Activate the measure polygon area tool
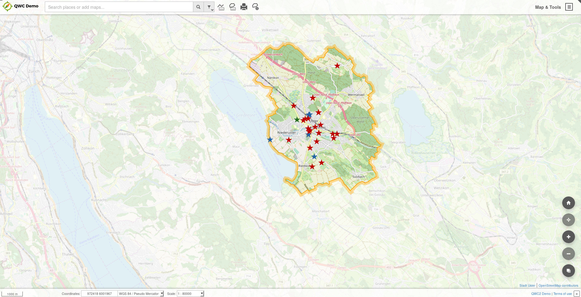The image size is (581, 297). click(233, 7)
